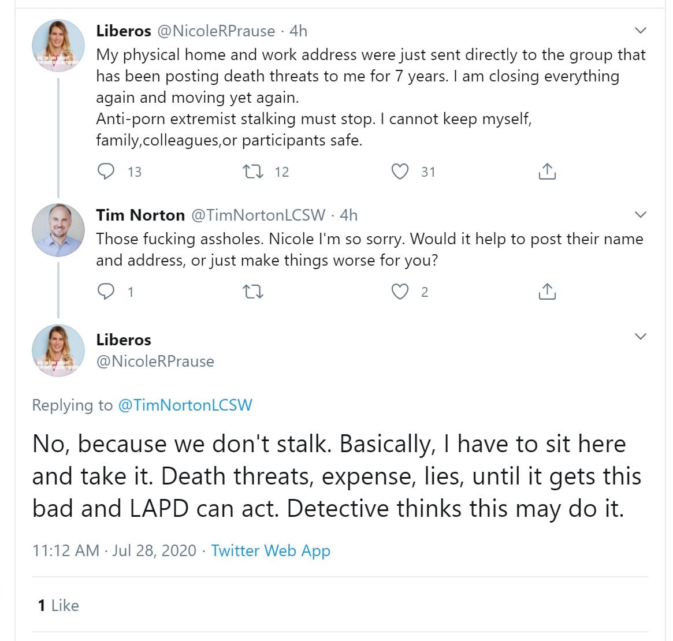
Task: Click @NicoleRPrause handle under main Liberos name
Action: point(155,361)
